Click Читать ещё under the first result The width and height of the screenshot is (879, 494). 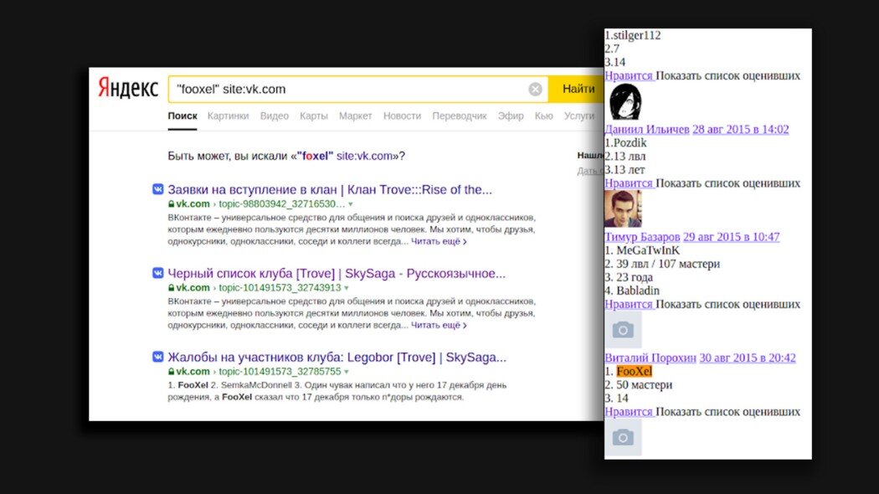pos(439,241)
